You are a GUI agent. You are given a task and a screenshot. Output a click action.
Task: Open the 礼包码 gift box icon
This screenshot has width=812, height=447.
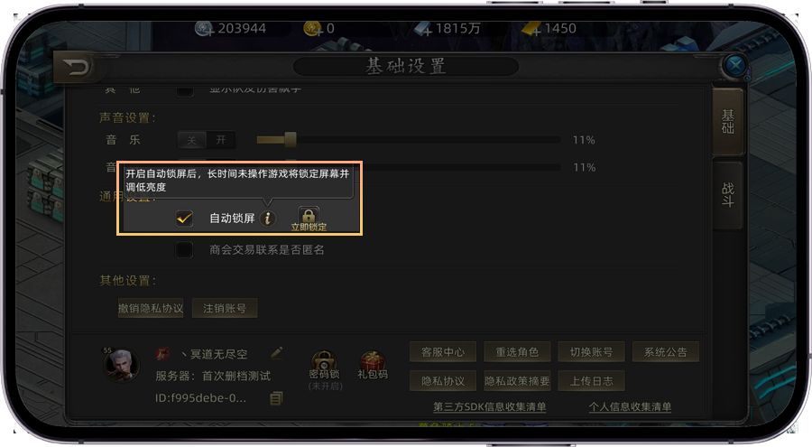tap(372, 360)
